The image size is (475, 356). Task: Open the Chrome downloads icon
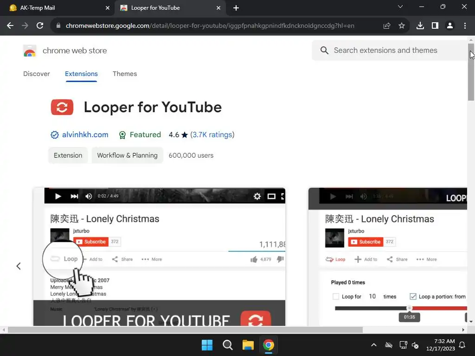[420, 26]
